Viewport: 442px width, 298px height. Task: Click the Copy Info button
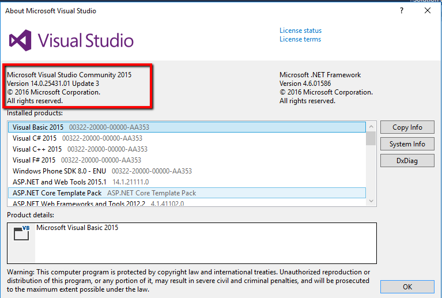(407, 127)
